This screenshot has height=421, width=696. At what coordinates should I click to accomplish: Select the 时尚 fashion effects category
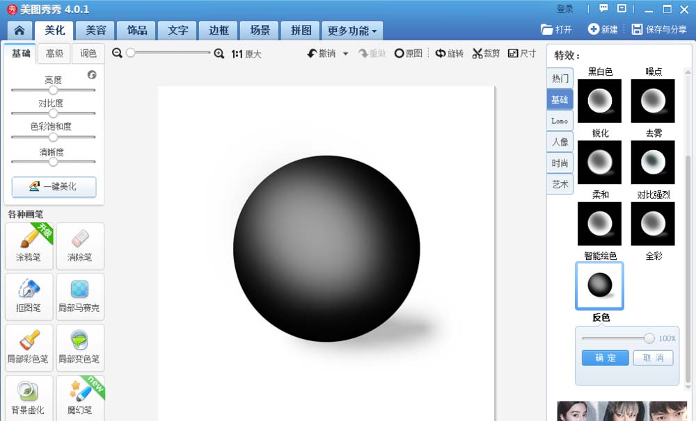coord(560,163)
